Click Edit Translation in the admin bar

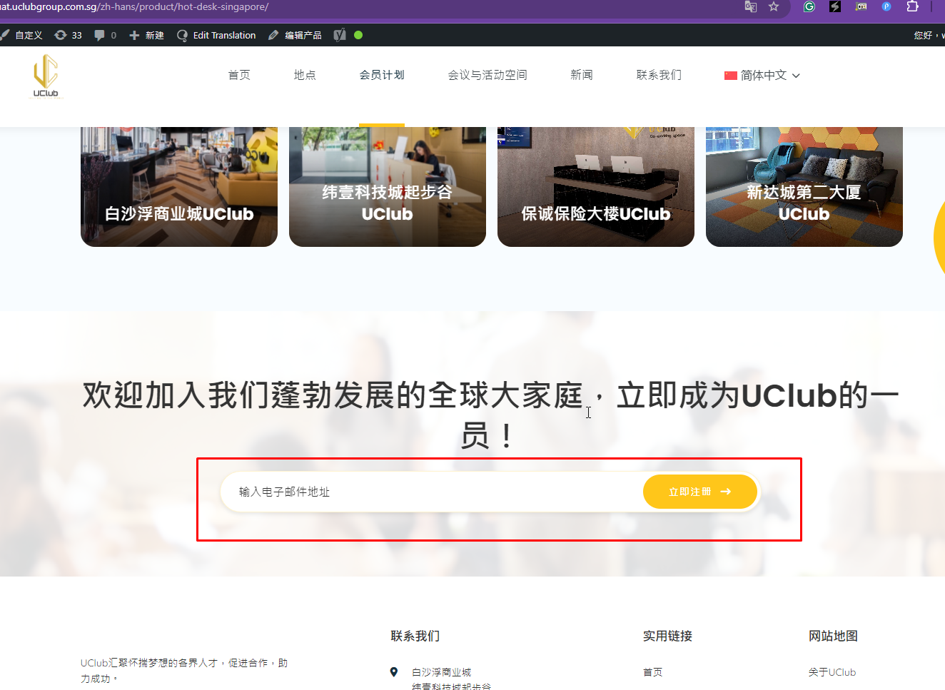pos(216,35)
